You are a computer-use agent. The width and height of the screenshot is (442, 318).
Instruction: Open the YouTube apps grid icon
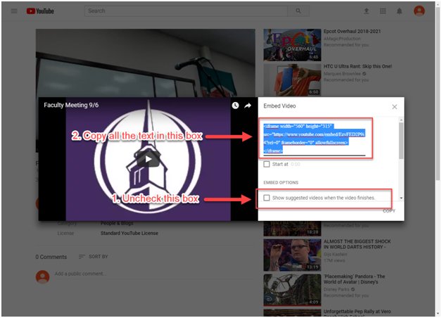pos(383,11)
